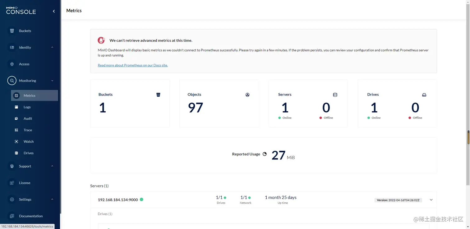The image size is (470, 229).
Task: Click the Access lock icon in sidebar
Action: coord(12,64)
